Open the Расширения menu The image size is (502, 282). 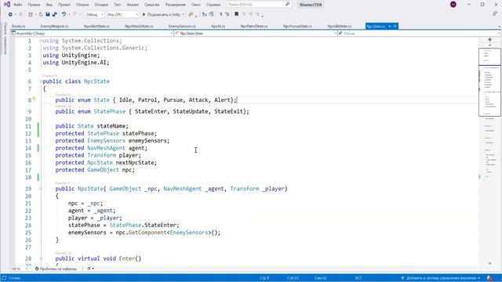(x=176, y=5)
